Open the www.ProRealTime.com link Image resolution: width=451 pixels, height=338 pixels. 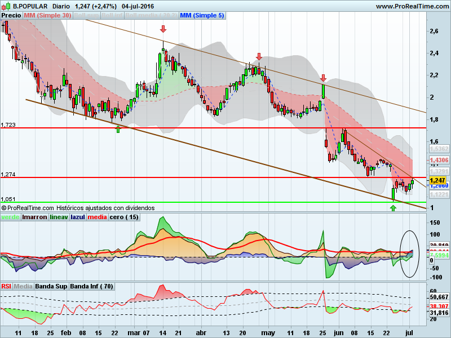(x=413, y=6)
